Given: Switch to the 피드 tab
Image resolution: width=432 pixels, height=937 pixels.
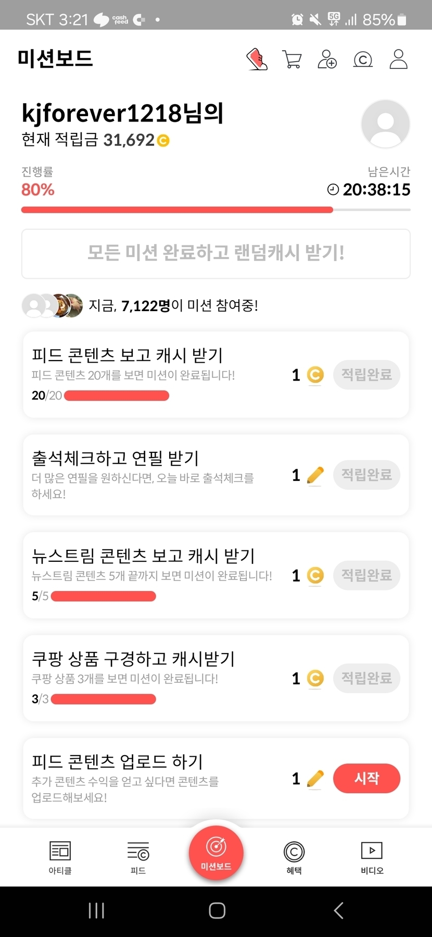Looking at the screenshot, I should (138, 857).
